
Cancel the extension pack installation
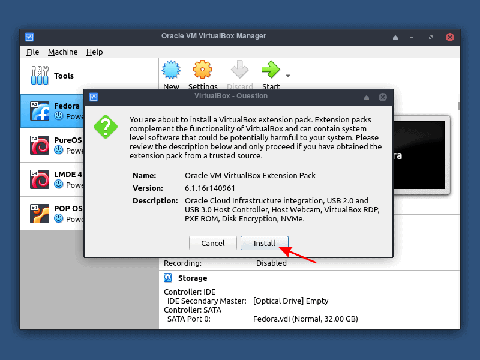click(213, 243)
